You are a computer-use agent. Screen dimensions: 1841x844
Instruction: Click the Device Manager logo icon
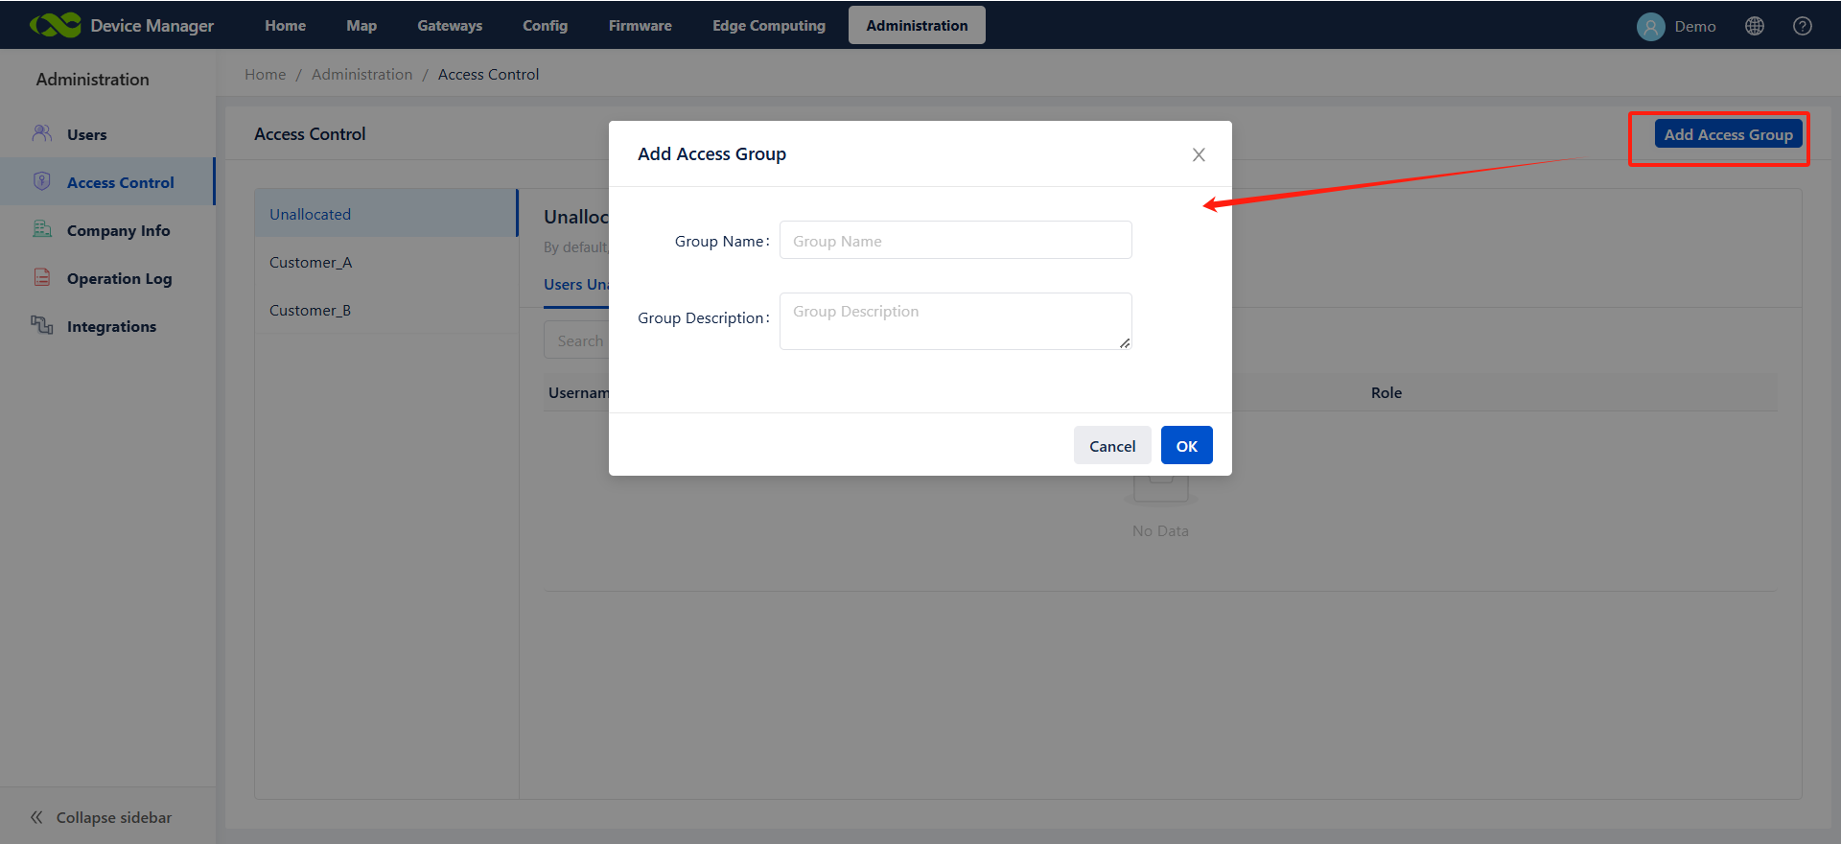55,26
